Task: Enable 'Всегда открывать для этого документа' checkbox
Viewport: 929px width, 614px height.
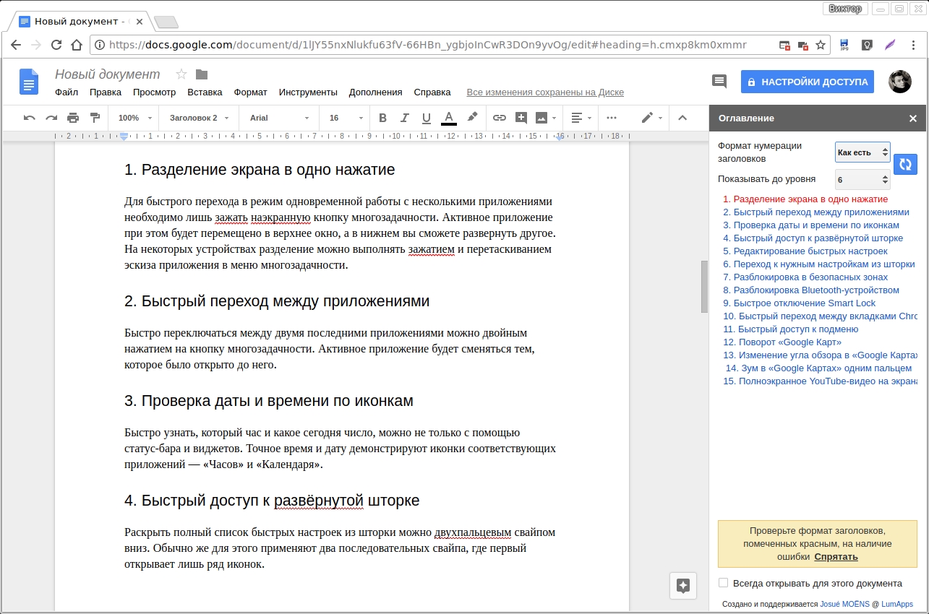Action: (724, 583)
